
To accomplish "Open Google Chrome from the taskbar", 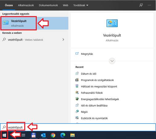I will (x=53, y=135).
